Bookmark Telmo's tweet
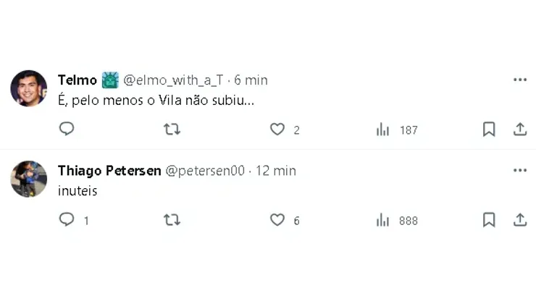Screen dimensions: 536x301 pos(489,130)
